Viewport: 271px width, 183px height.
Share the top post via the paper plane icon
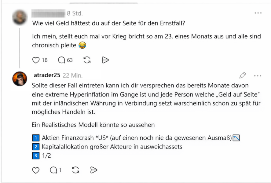[x=105, y=60]
